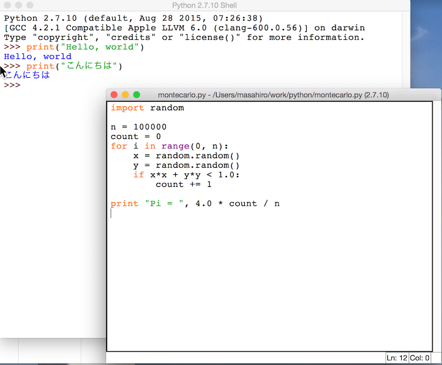This screenshot has width=442, height=365.
Task: Click the 'if x*x + y*y < 1.0:' line
Action: pos(186,175)
